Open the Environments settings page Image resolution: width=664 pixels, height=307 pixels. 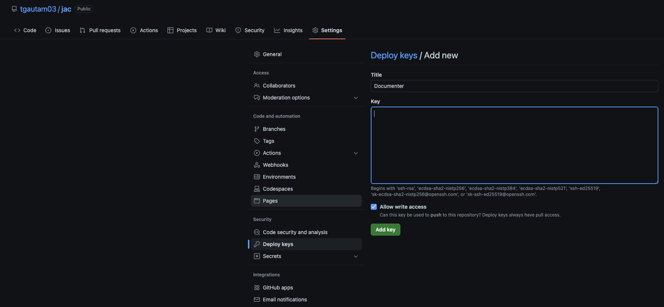[x=306, y=177]
